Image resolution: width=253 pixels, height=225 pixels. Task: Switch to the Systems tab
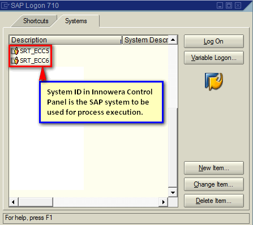[76, 21]
